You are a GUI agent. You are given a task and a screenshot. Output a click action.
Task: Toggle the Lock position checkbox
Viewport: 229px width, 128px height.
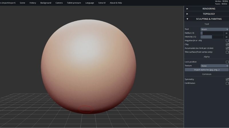pyautogui.click(x=227, y=62)
